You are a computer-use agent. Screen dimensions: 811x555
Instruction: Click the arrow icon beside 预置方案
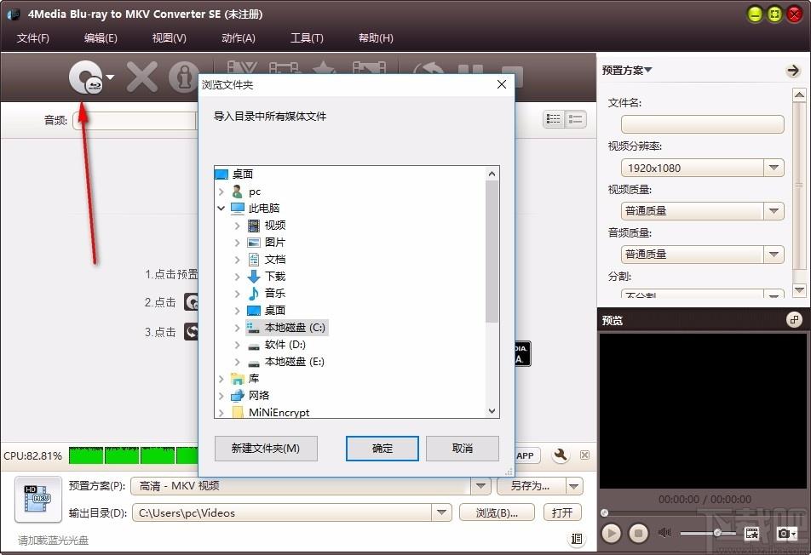(793, 71)
